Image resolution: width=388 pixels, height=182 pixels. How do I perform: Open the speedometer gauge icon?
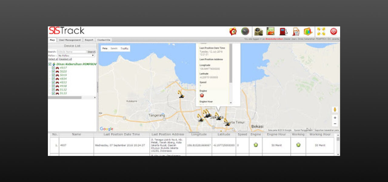(x=245, y=31)
